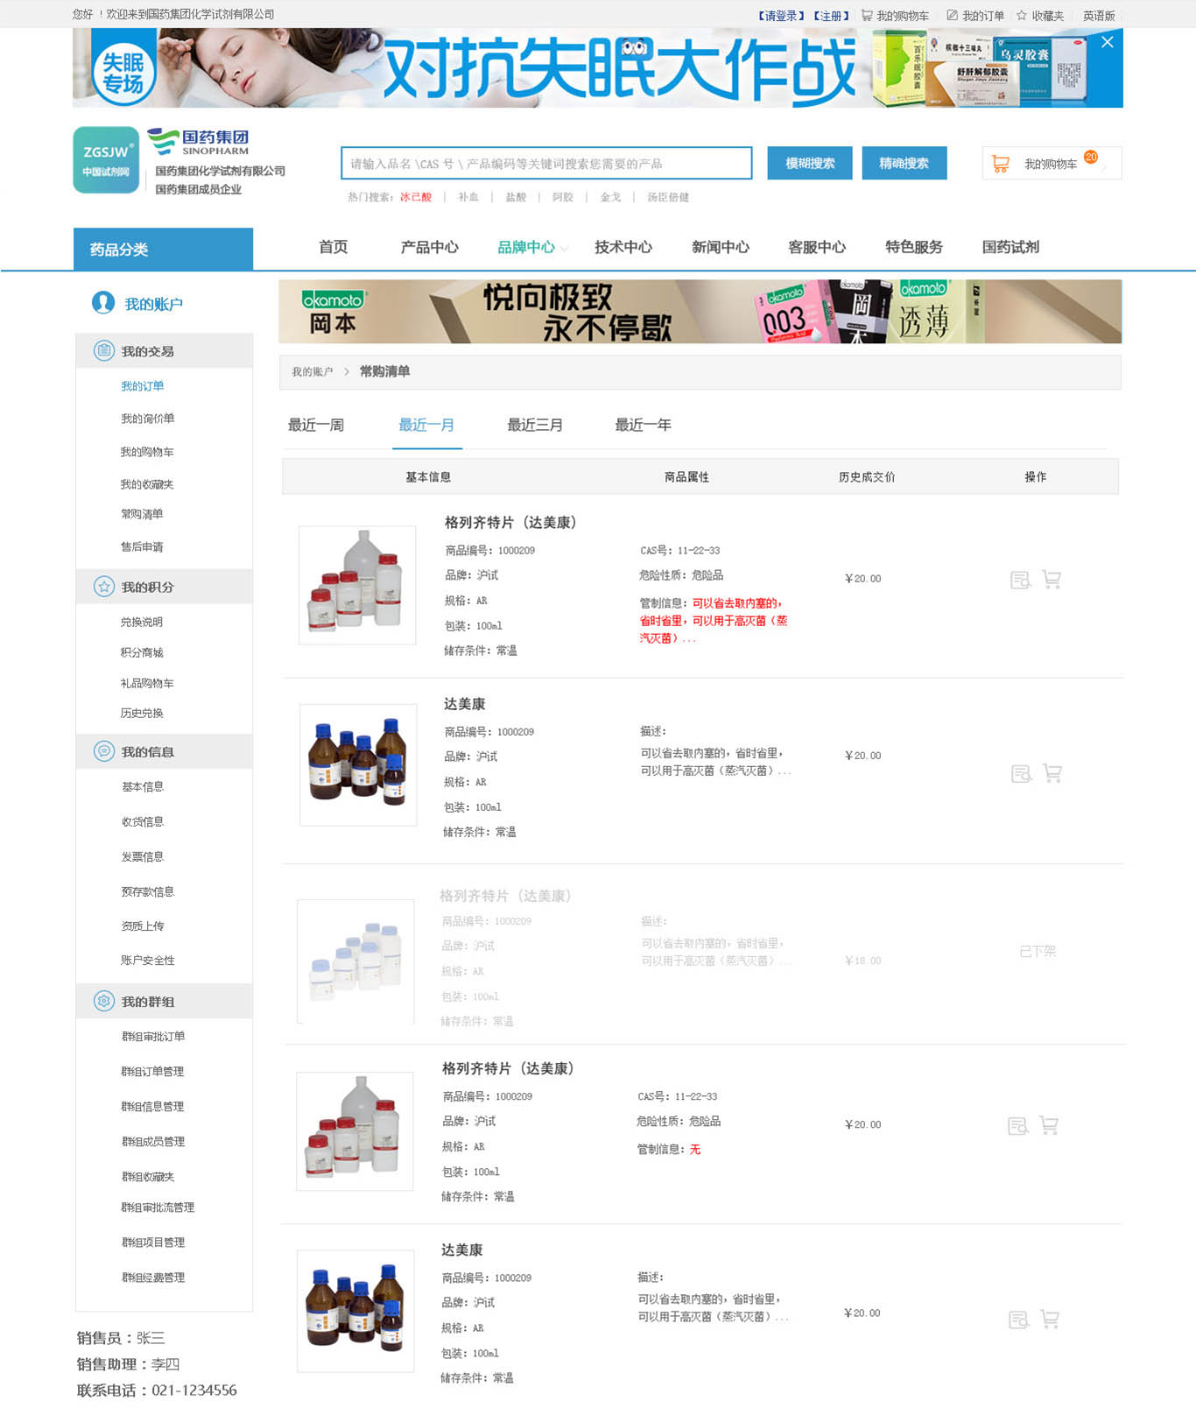Click hot search term 汤臣倍健
The height and width of the screenshot is (1408, 1196).
[668, 197]
